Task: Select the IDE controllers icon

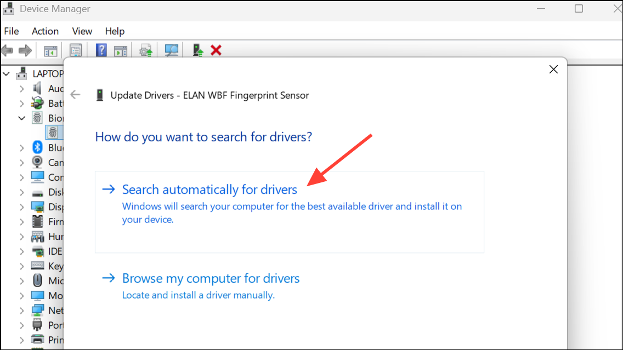Action: (37, 251)
